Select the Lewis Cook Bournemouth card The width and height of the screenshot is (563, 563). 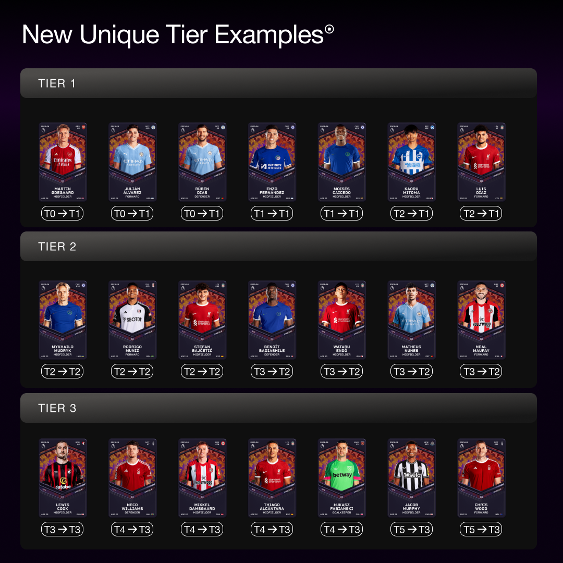coord(63,478)
